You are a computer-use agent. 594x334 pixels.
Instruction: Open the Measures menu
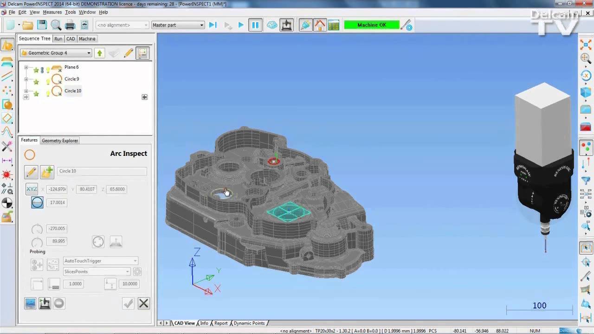click(x=52, y=12)
